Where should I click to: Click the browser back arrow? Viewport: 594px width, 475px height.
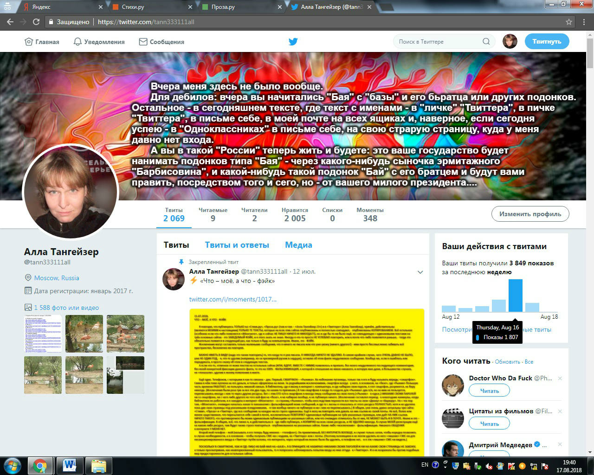(x=9, y=22)
